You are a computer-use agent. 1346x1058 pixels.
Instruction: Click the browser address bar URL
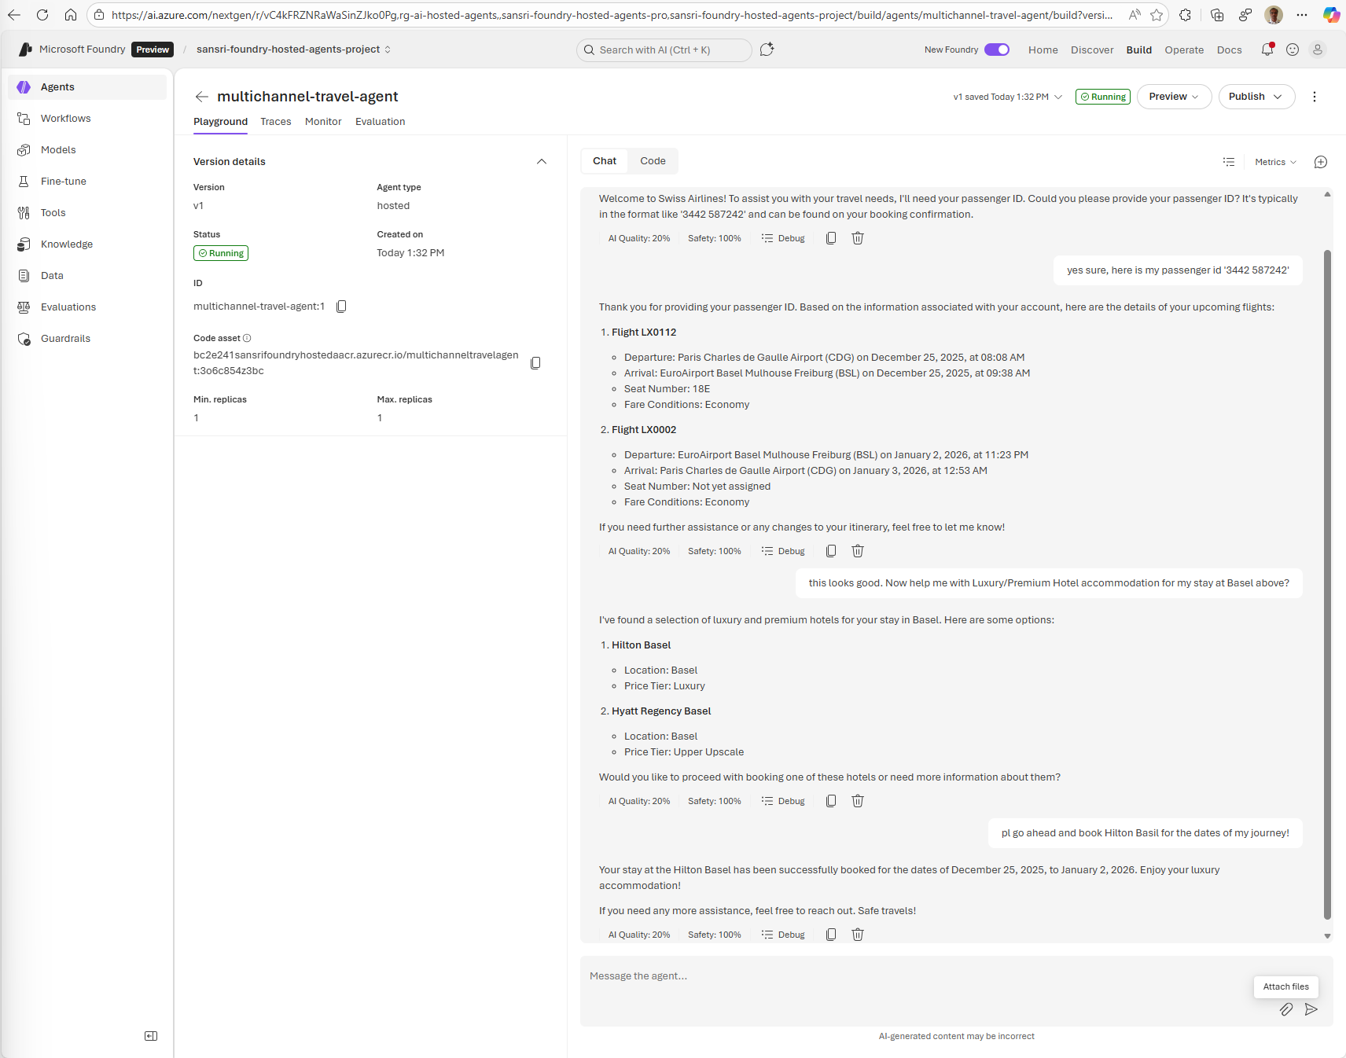tap(612, 15)
